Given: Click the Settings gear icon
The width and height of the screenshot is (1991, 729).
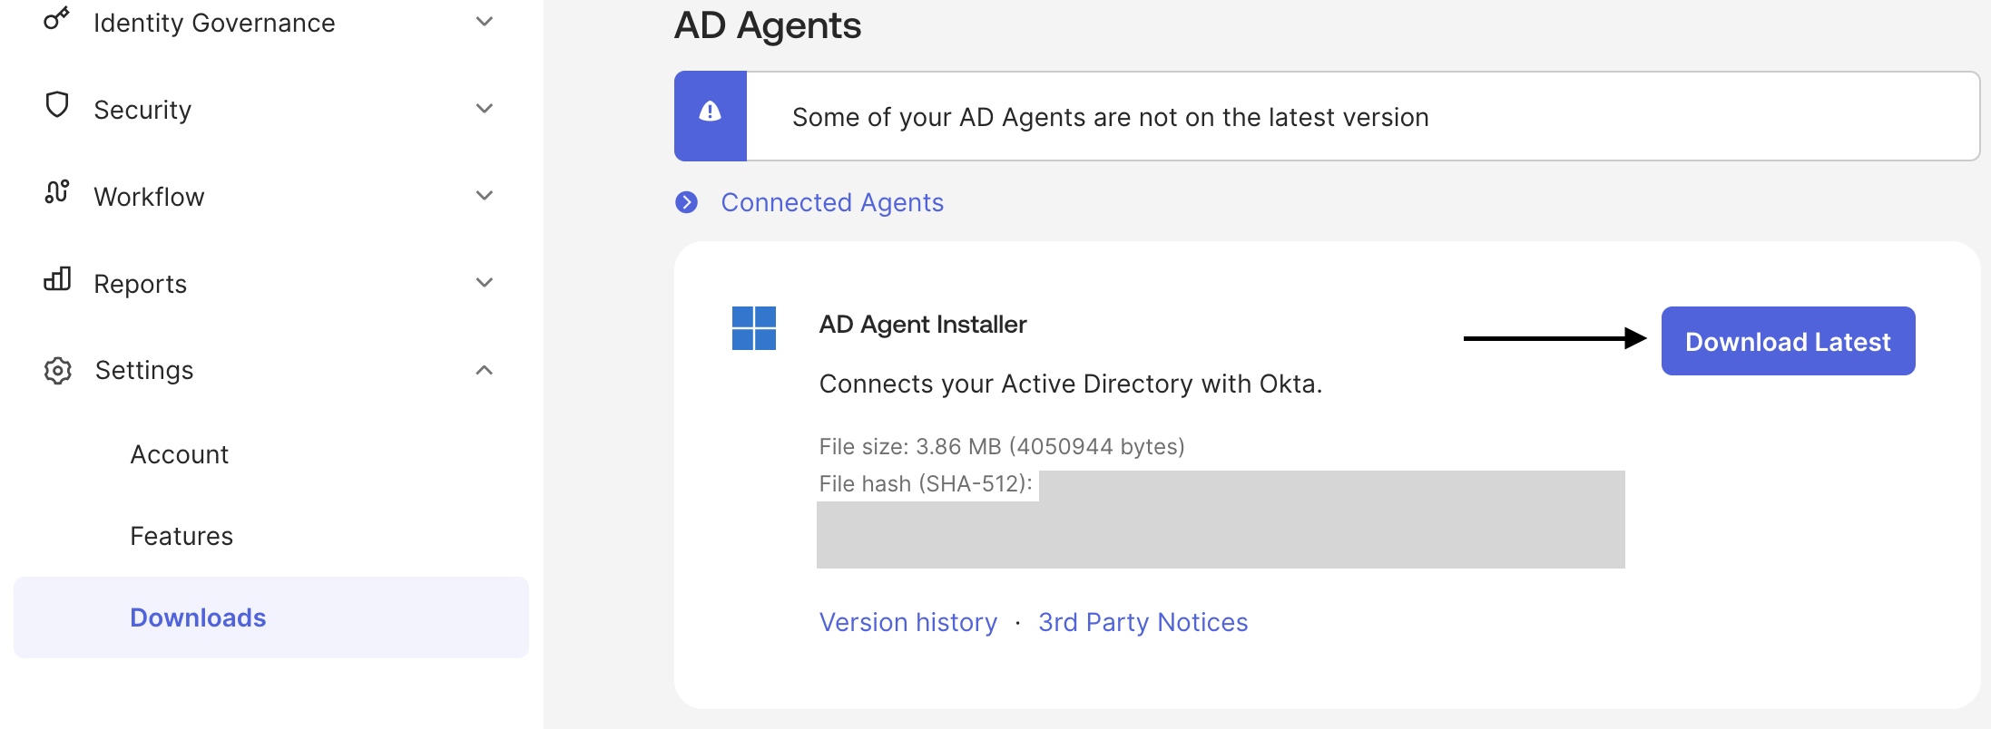Looking at the screenshot, I should [x=58, y=371].
